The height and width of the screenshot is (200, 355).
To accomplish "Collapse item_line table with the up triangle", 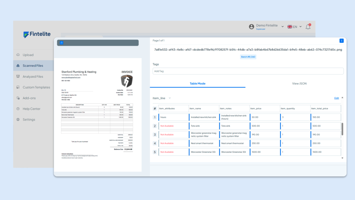I will (x=343, y=98).
